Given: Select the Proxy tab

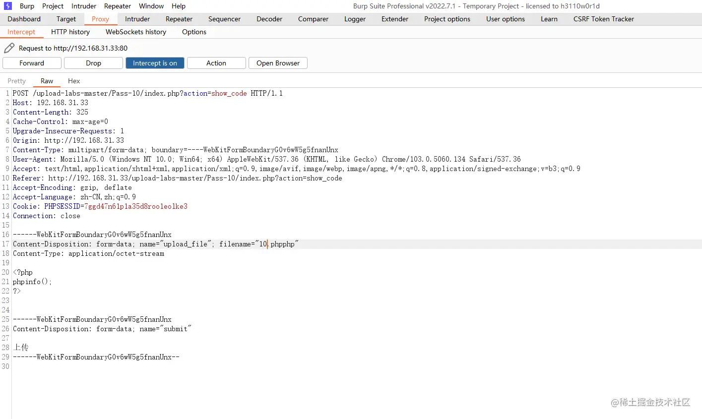Looking at the screenshot, I should pos(100,19).
